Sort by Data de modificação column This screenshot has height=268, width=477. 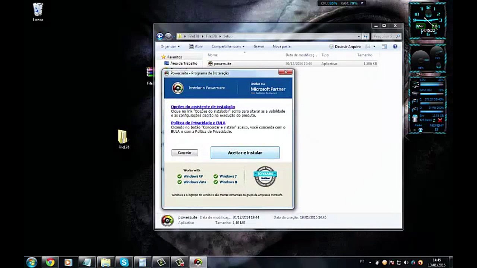click(301, 55)
